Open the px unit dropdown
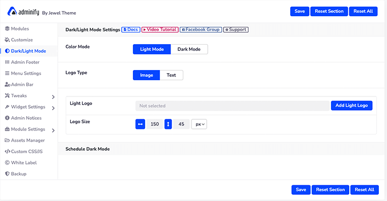 (x=199, y=124)
